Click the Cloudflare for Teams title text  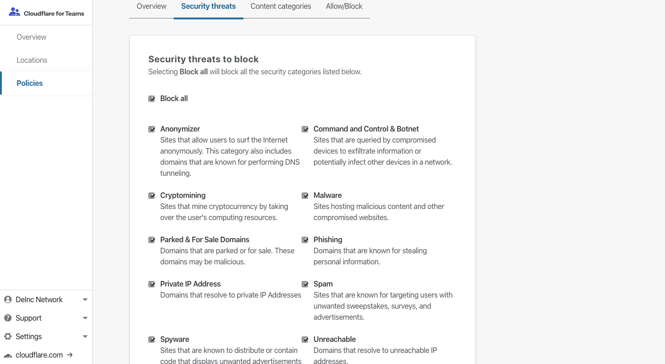(54, 13)
